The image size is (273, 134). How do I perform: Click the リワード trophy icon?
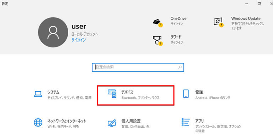point(157,41)
